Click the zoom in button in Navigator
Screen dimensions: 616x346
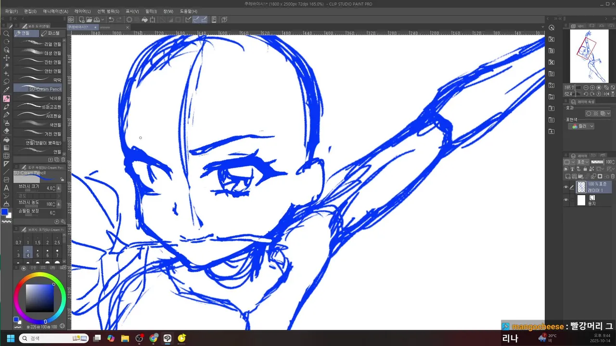(592, 88)
